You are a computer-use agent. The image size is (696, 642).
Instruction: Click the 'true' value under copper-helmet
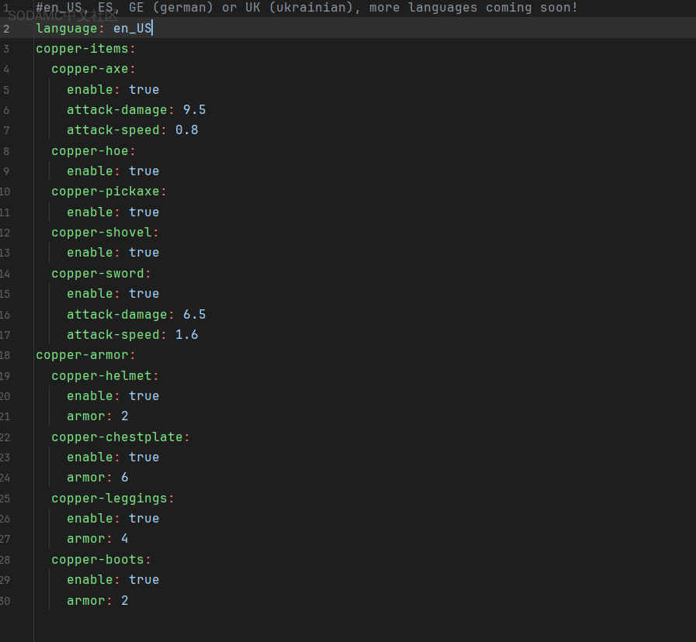(x=144, y=396)
